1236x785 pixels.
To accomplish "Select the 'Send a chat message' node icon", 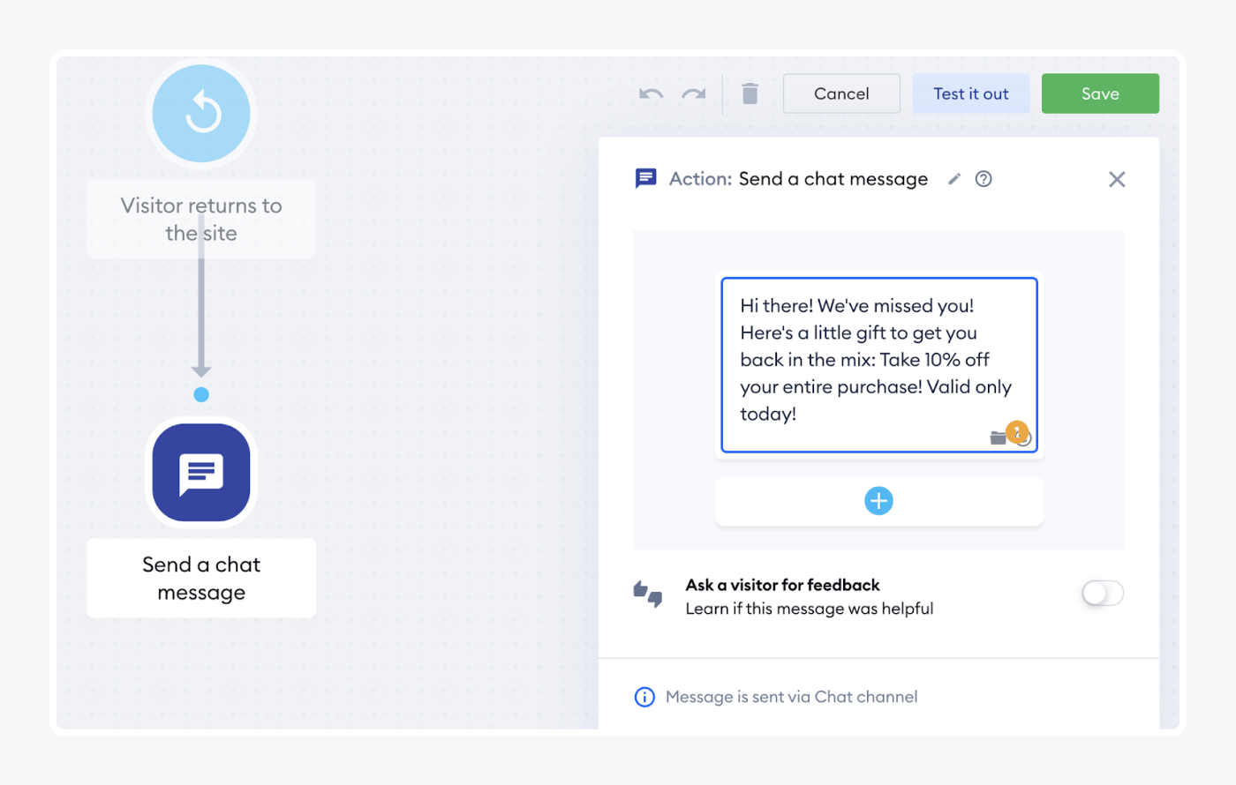I will point(200,473).
